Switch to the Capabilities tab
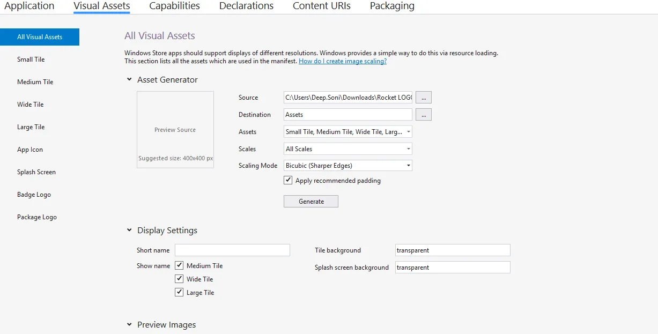Viewport: 658px width, 334px height. click(x=174, y=6)
